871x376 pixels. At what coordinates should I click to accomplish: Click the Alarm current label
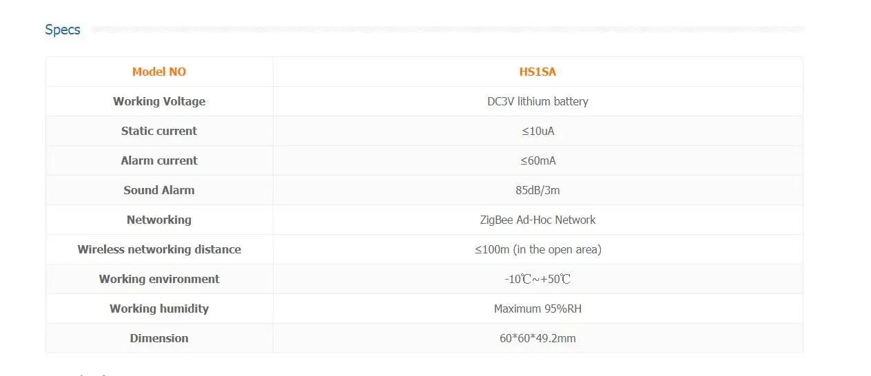point(159,160)
